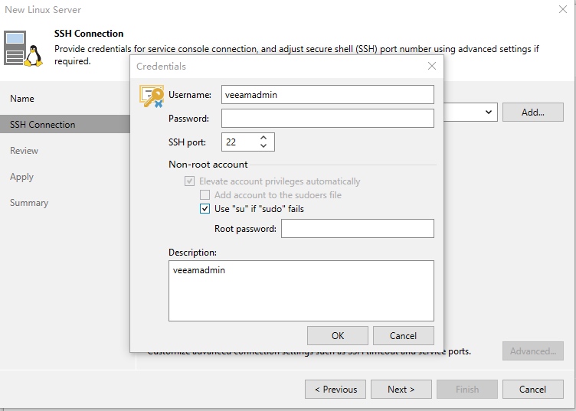This screenshot has width=576, height=411.
Task: Click the Password: label
Action: 189,119
